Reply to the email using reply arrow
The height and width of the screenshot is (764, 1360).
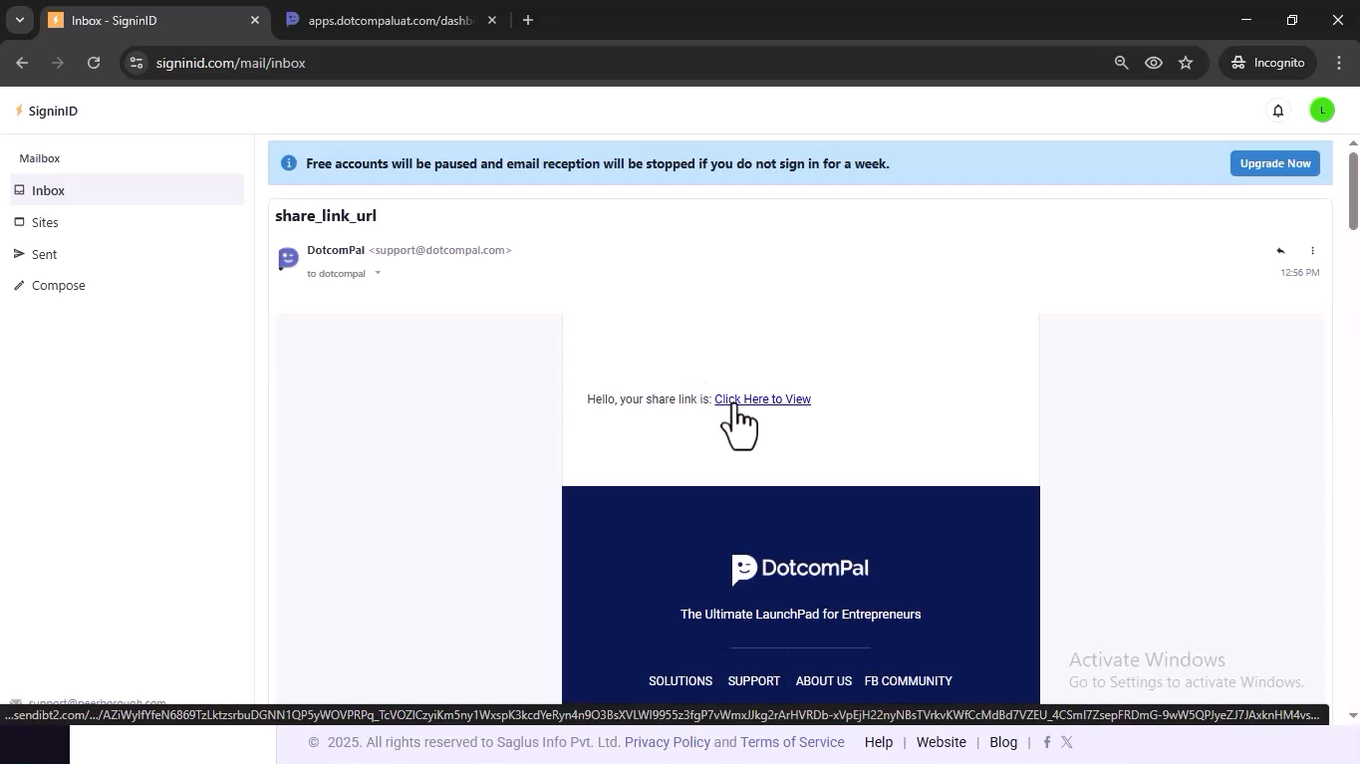(1280, 251)
